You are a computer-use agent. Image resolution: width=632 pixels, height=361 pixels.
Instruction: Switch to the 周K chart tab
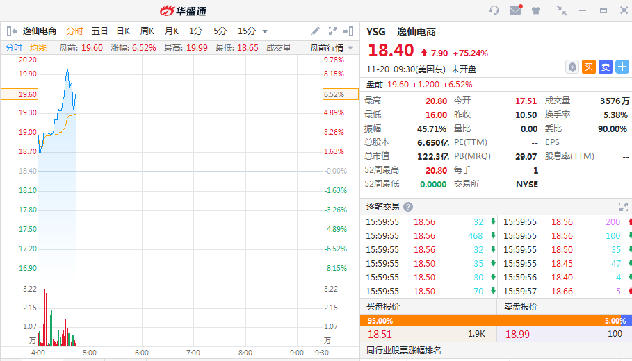pos(147,31)
